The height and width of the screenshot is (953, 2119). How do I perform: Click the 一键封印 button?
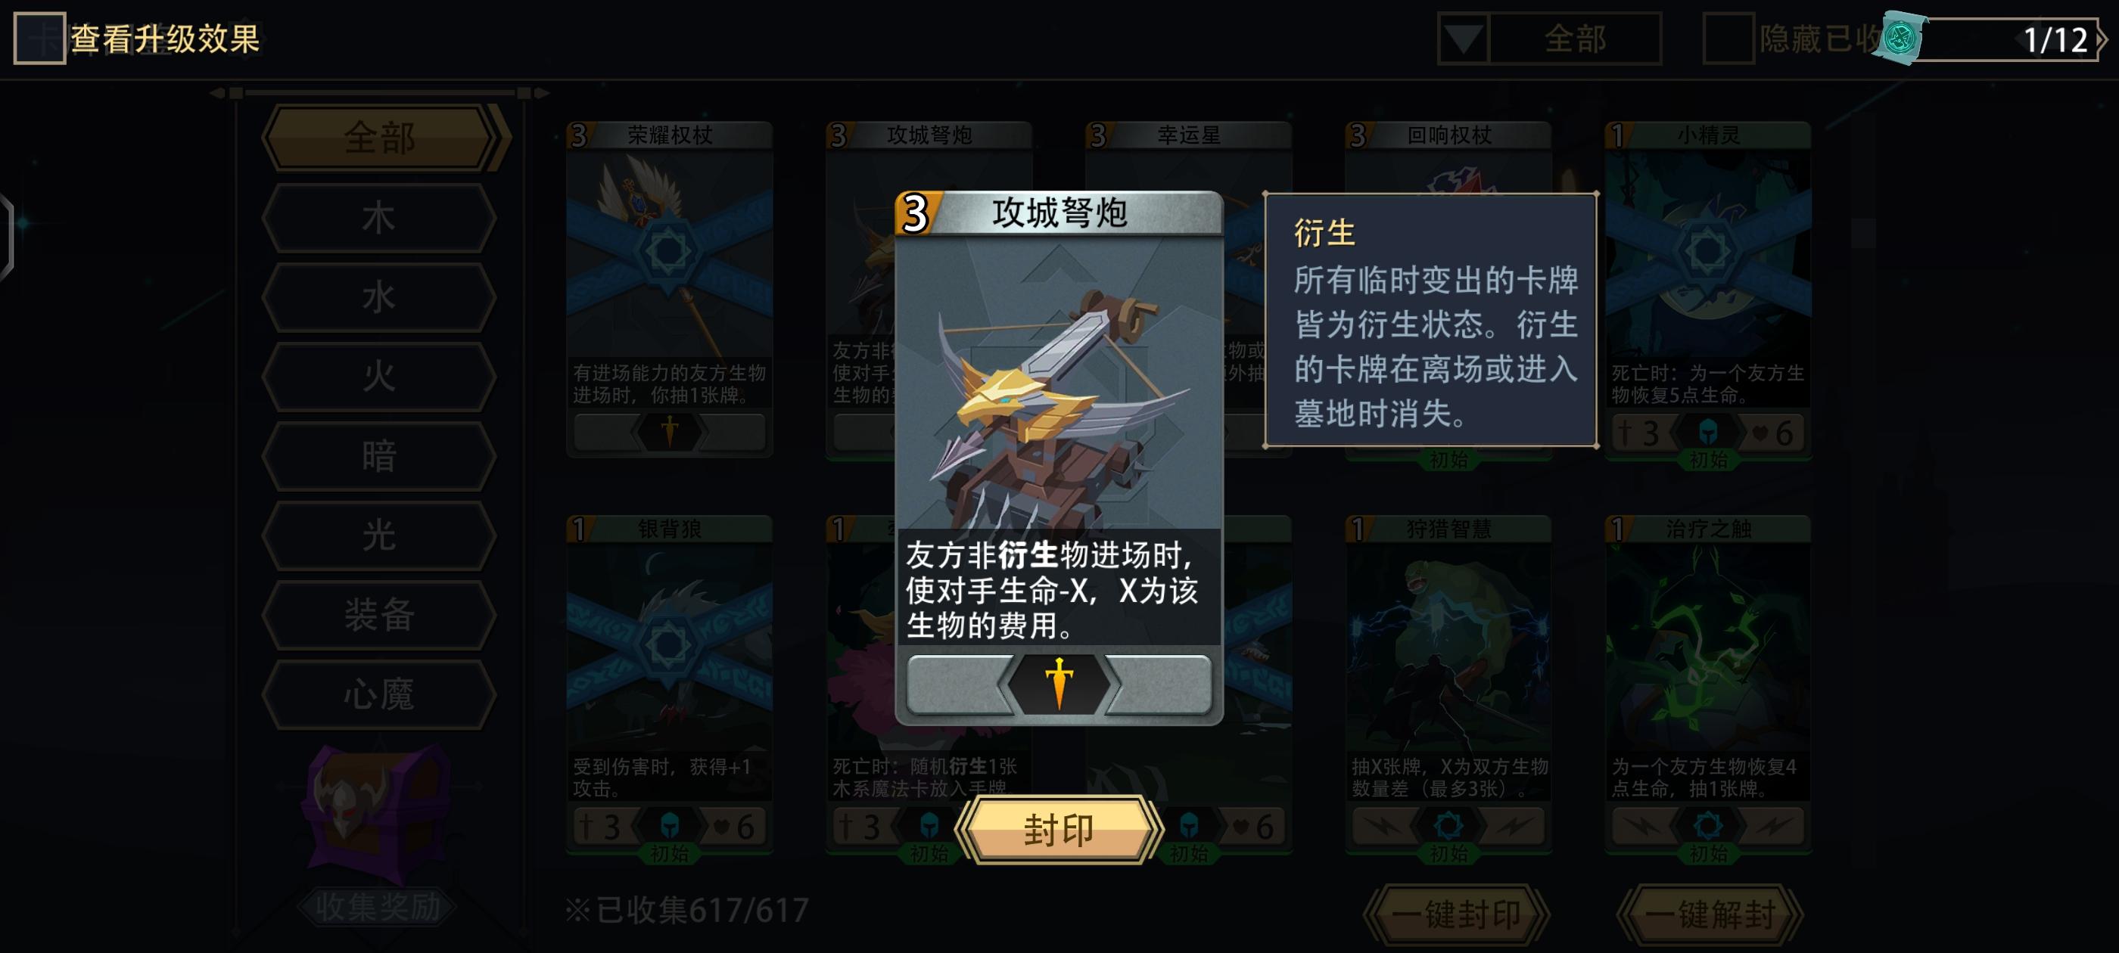point(1456,914)
